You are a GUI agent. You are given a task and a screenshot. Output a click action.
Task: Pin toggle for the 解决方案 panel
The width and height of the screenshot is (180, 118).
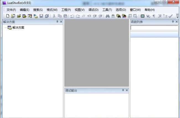pos(57,21)
